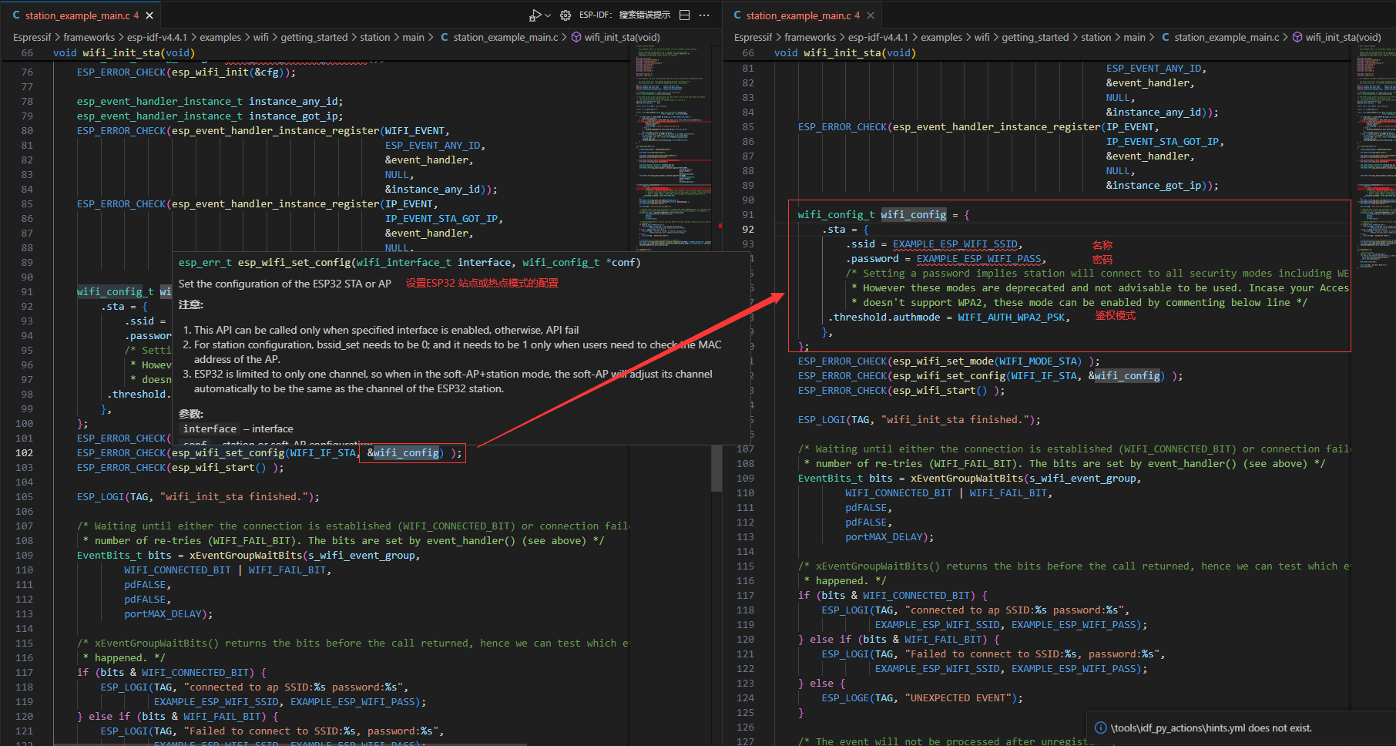Viewport: 1396px width, 746px height.
Task: Click the Run and Debug icon in the left editor toolbar
Action: pos(535,15)
